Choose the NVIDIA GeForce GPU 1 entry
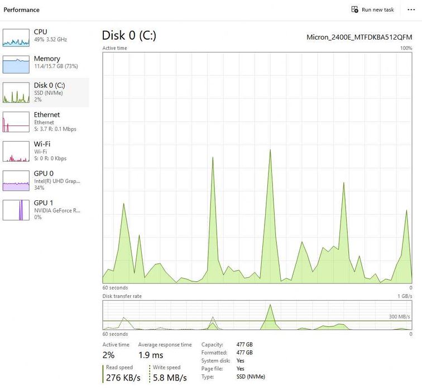The height and width of the screenshot is (390, 422). pos(45,210)
